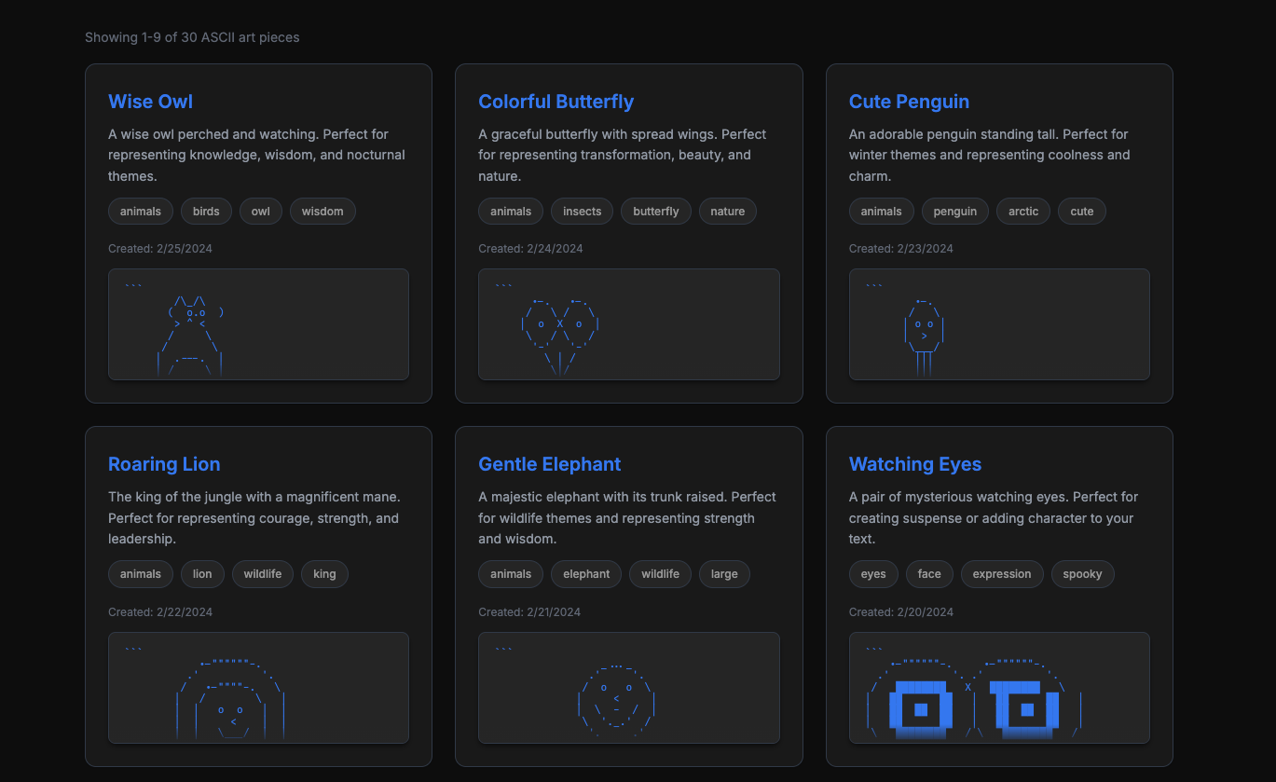The image size is (1276, 782).
Task: Open the Roaring Lion title link
Action: [x=164, y=464]
